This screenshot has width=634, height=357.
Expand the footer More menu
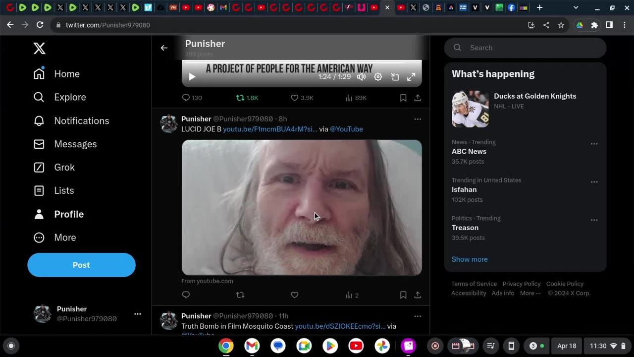[x=530, y=293]
